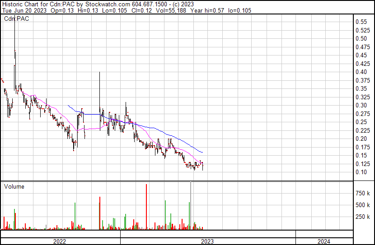Click the 0.425 price axis label

tap(362, 64)
